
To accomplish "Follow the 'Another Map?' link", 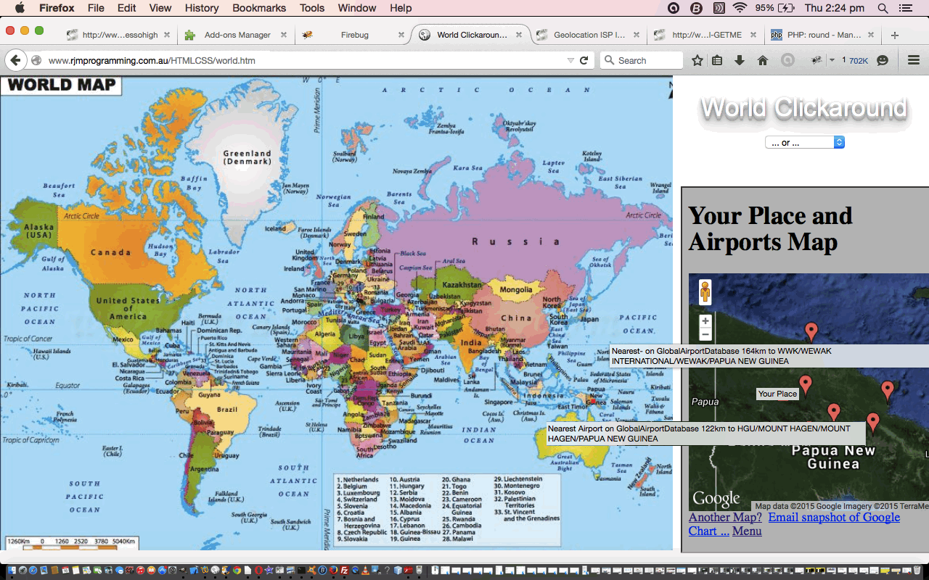I will tap(724, 517).
